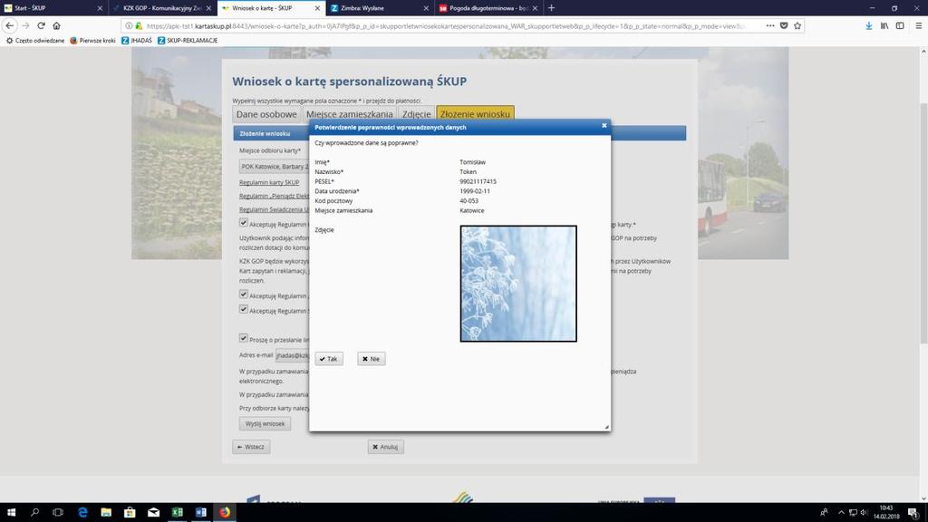928x522 pixels.
Task: Open Windows Start menu
Action: click(x=11, y=513)
